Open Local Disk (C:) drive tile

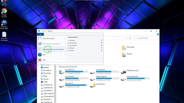[x=74, y=72]
